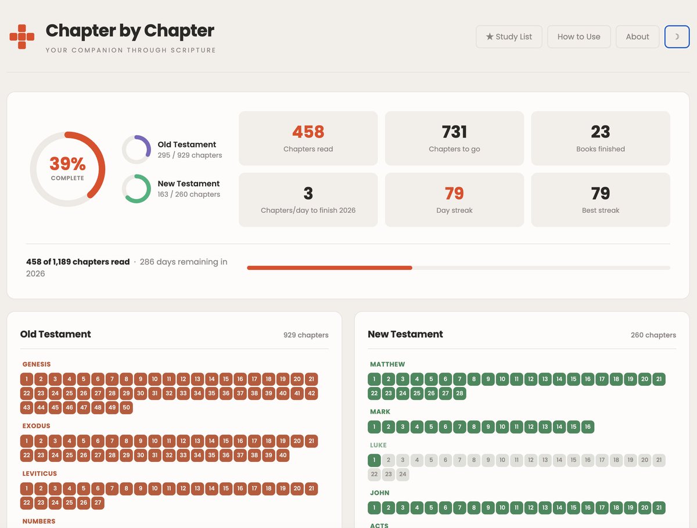Click the LUKE book heading
This screenshot has height=528, width=697.
click(378, 446)
